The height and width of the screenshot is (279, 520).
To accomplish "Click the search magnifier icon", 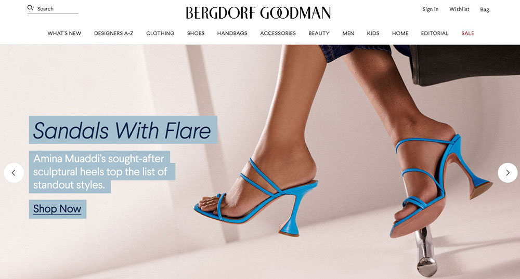I will (30, 8).
